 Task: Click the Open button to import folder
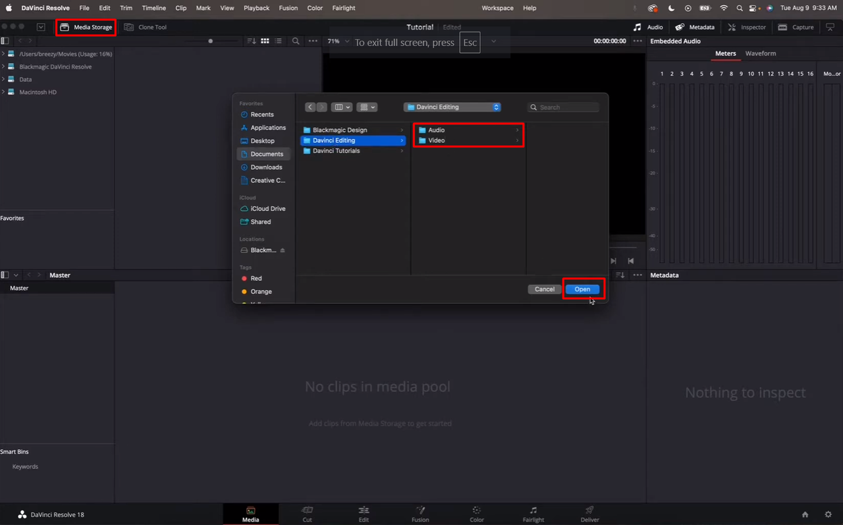click(x=582, y=289)
